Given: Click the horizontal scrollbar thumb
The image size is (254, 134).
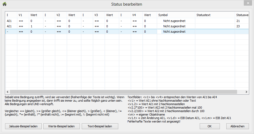Looking at the screenshot, I should (123, 92).
